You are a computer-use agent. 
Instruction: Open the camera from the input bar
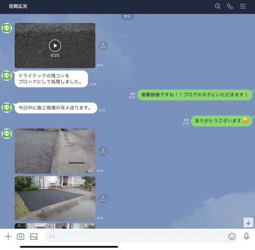point(21,236)
